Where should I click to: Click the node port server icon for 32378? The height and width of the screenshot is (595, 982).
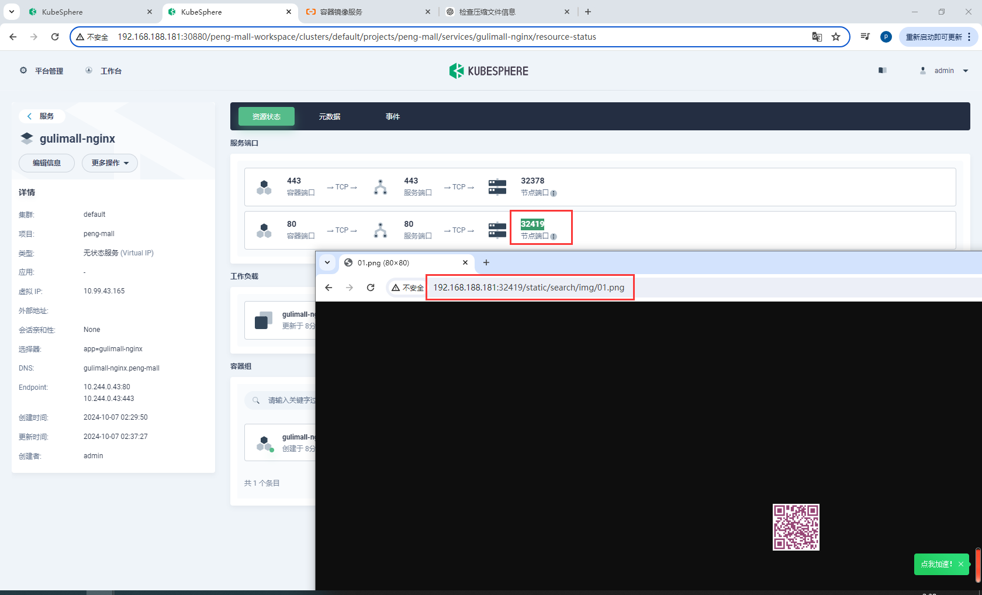tap(497, 187)
